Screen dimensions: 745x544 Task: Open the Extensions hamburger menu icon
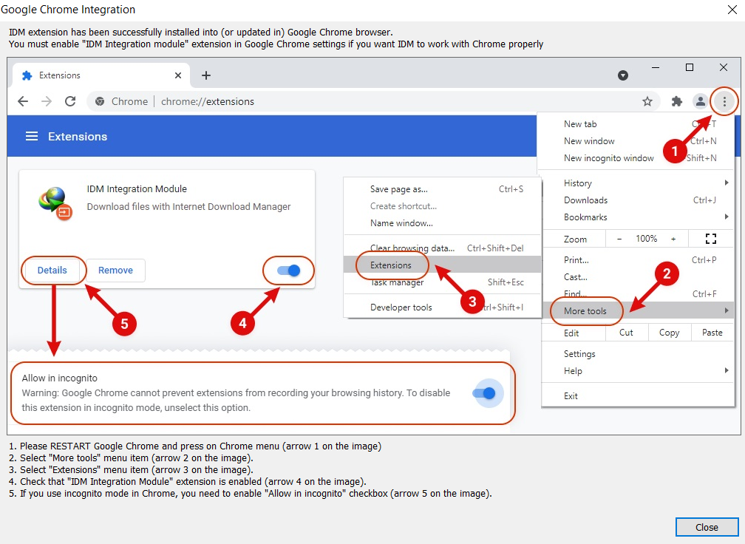pos(32,137)
